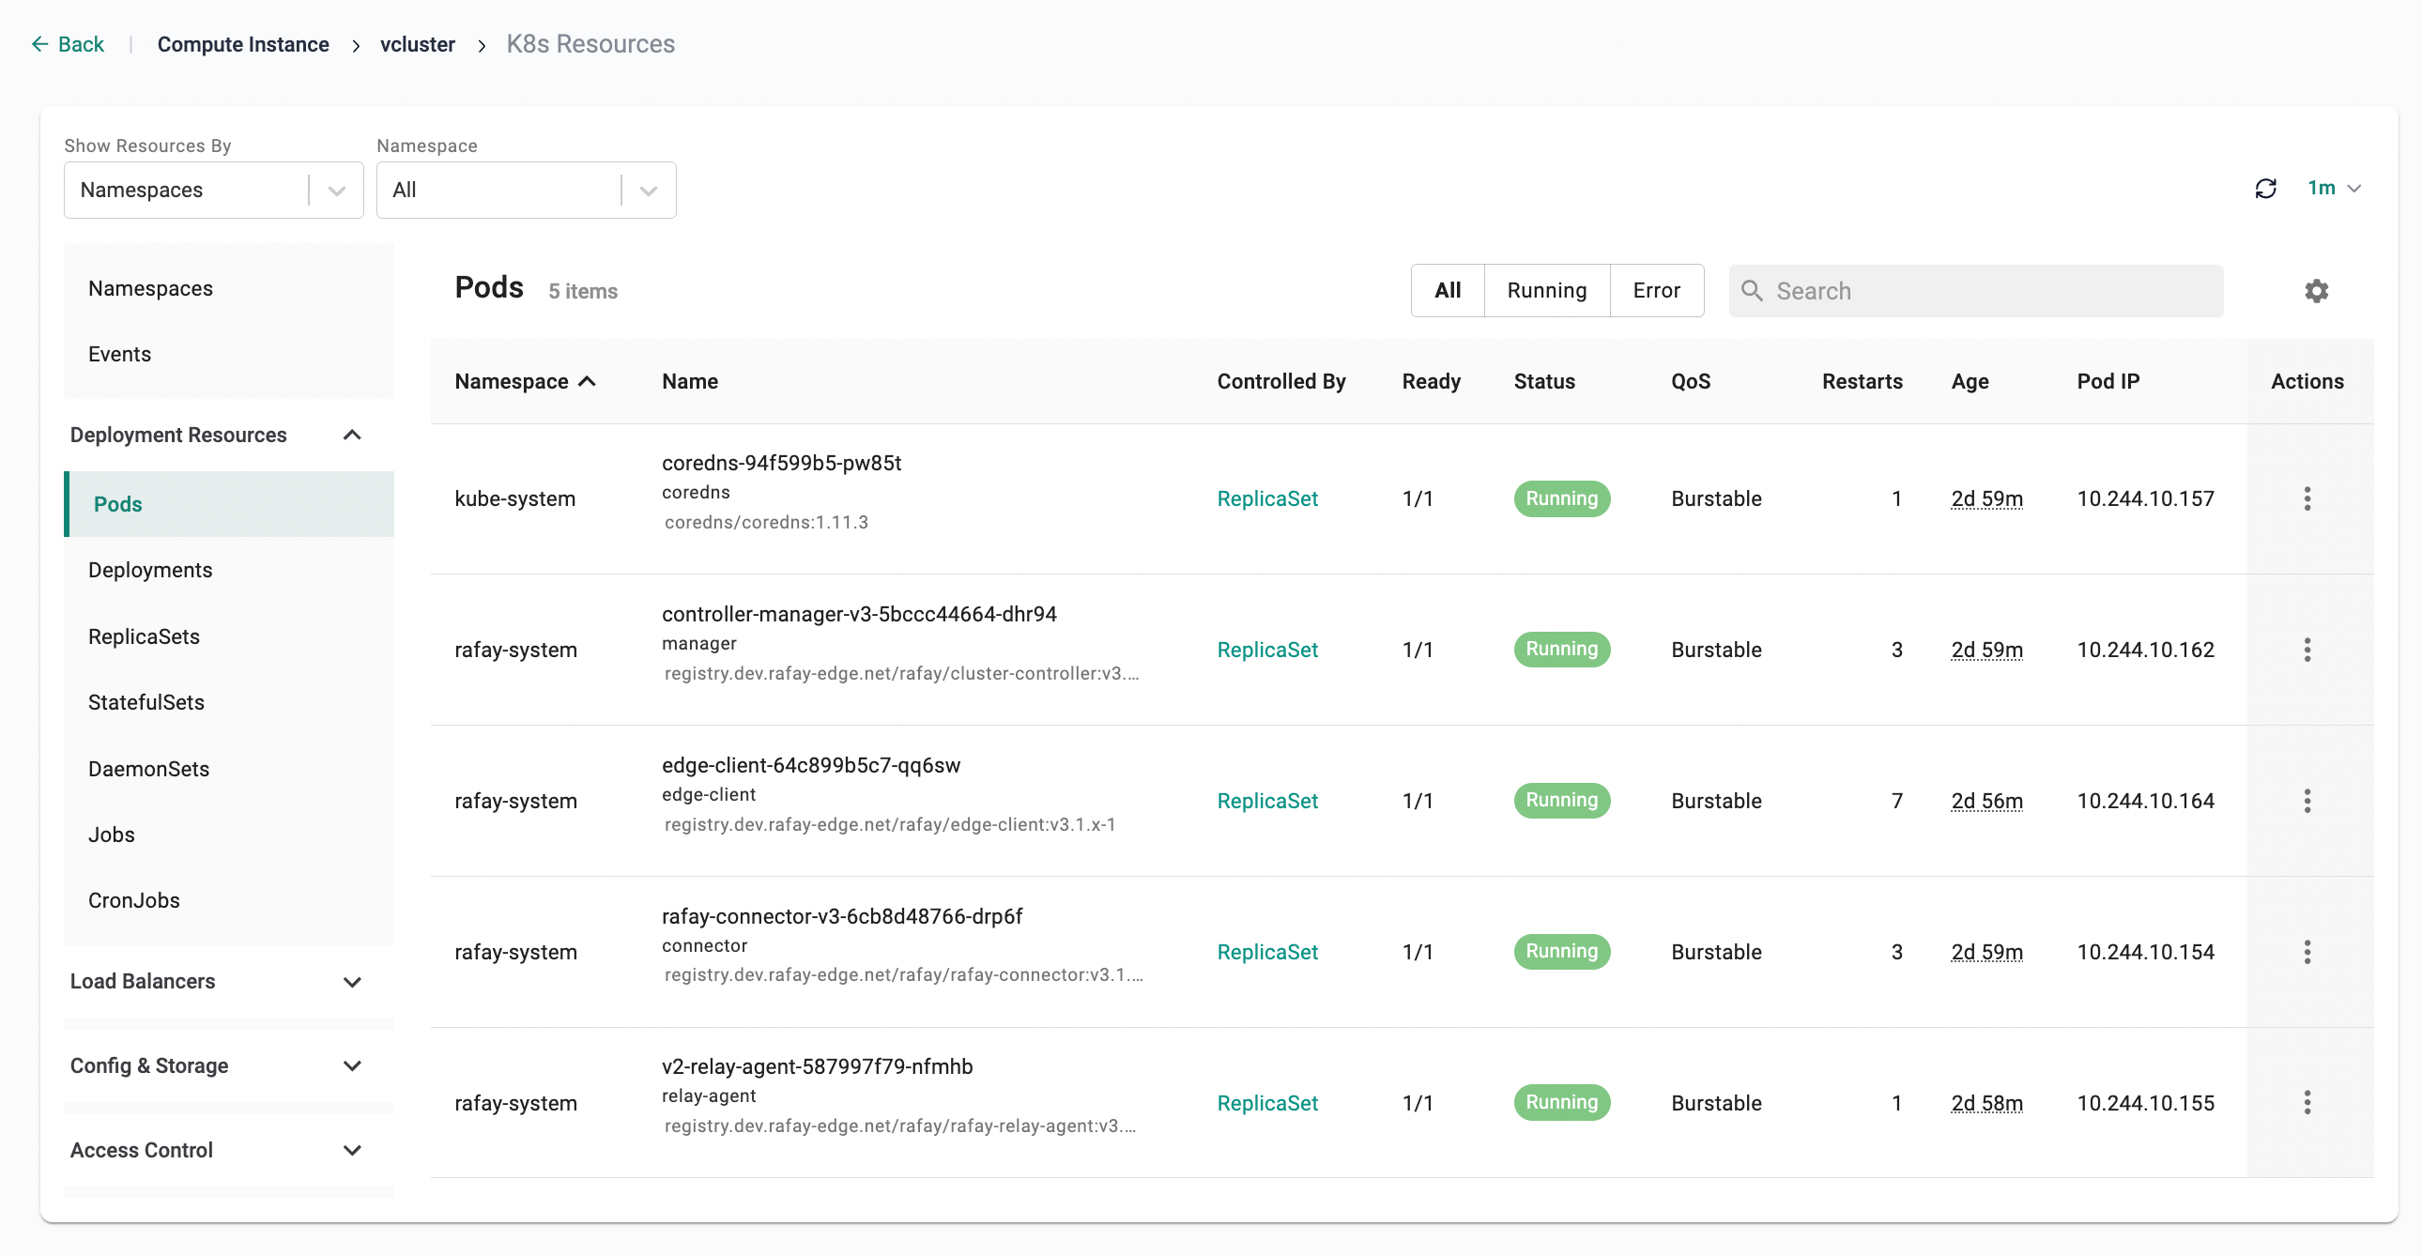Focus the Search pods field
2422x1256 pixels.
click(1975, 290)
